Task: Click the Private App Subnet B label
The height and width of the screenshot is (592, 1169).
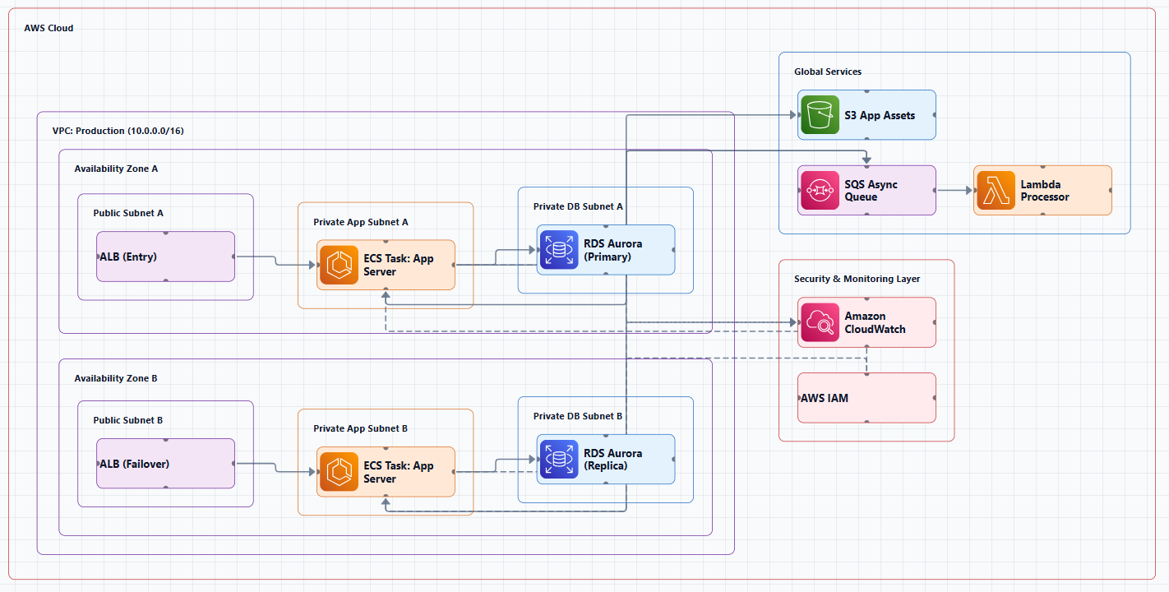Action: pos(361,428)
